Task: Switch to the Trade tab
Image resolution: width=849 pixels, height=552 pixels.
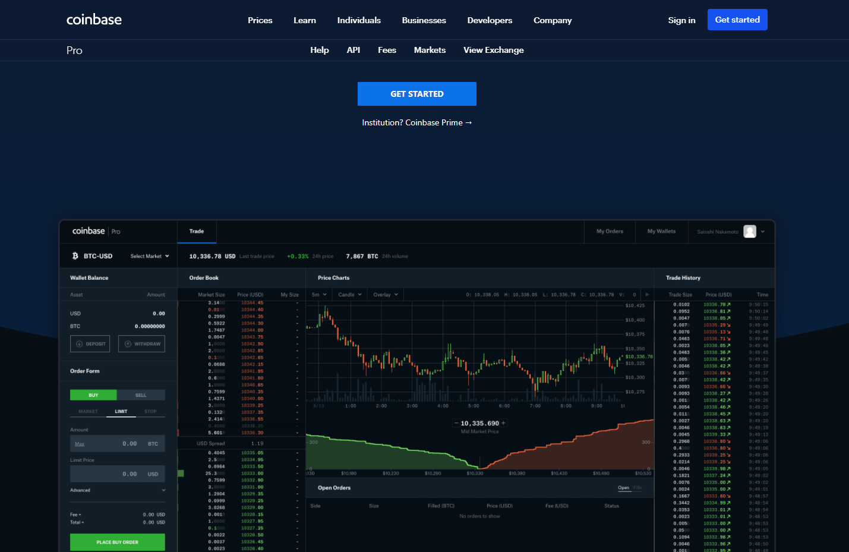Action: [x=197, y=232]
